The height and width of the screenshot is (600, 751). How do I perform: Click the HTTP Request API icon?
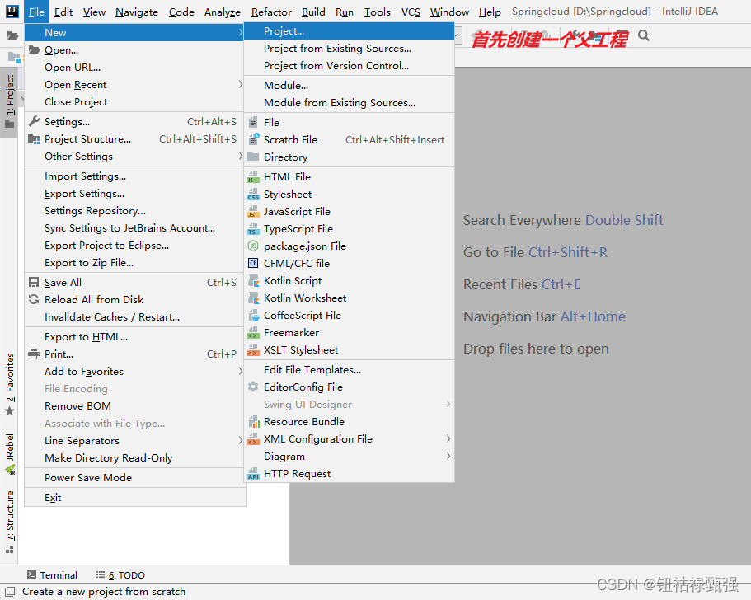pyautogui.click(x=253, y=474)
